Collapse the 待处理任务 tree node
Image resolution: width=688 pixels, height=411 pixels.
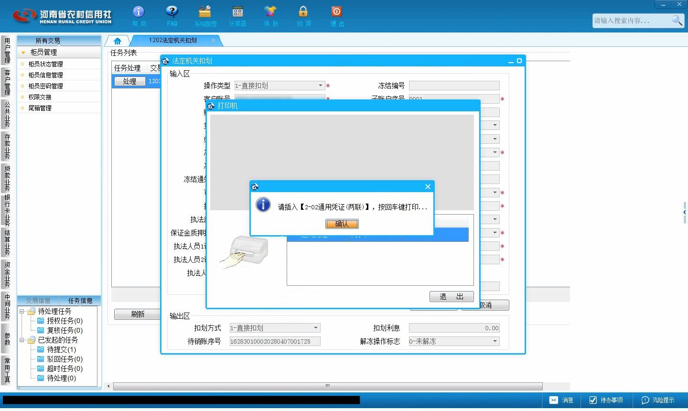pos(21,311)
